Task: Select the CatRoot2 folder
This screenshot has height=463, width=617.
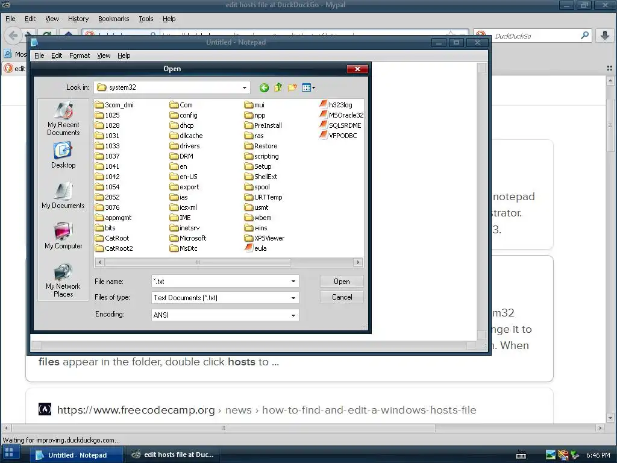Action: tap(114, 248)
